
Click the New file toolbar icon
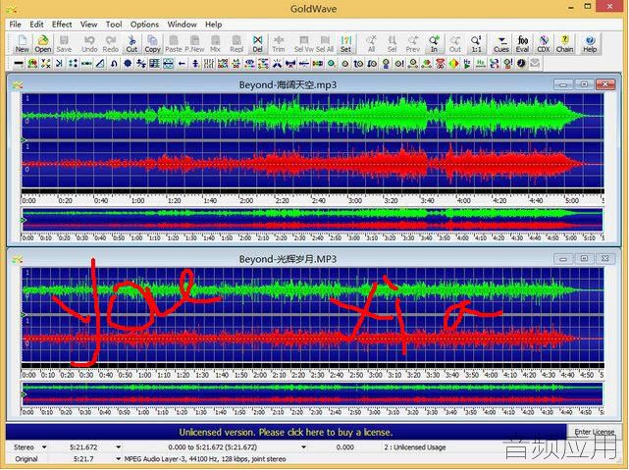pos(22,44)
